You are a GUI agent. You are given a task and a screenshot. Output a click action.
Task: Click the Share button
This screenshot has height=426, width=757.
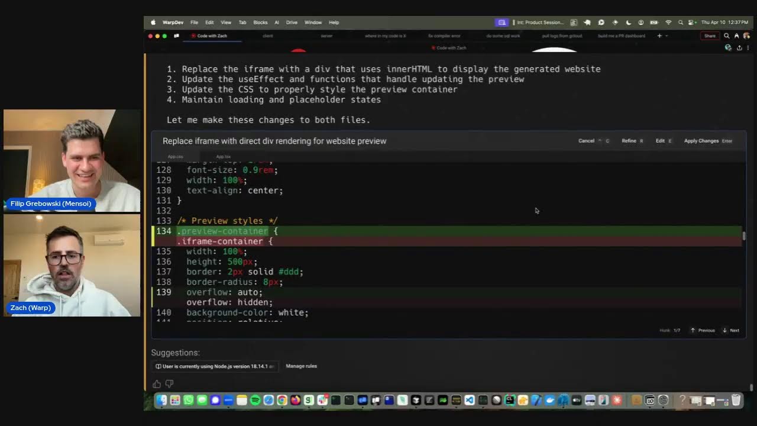click(710, 36)
